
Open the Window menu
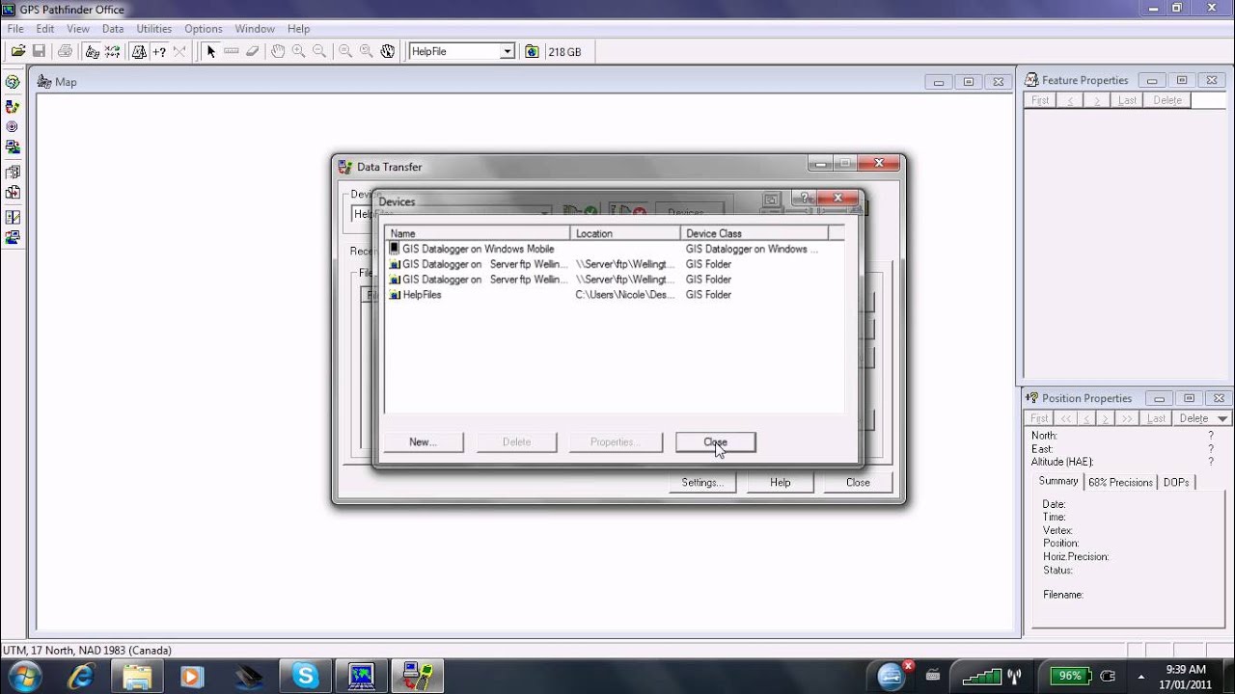[255, 29]
